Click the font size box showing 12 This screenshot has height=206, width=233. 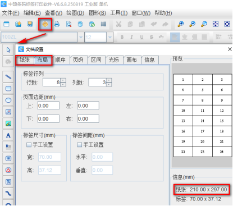[95, 37]
